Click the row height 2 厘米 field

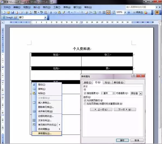[107, 93]
